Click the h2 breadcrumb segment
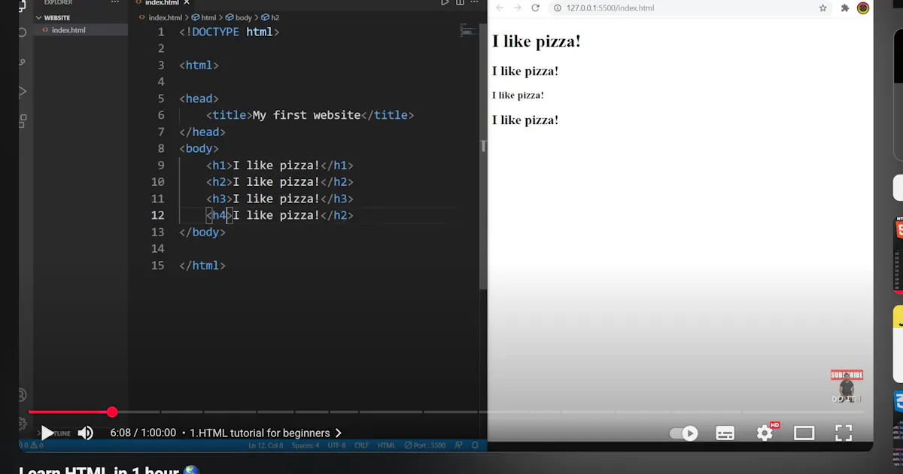 tap(270, 17)
